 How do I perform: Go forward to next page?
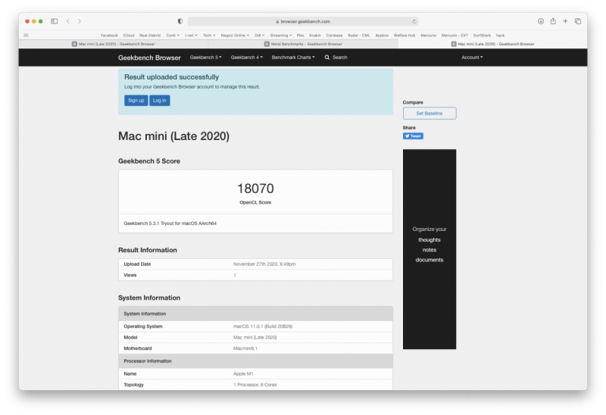(x=80, y=21)
